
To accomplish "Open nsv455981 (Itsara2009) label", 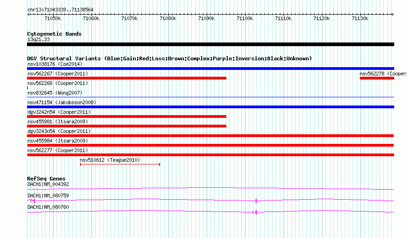I will [58, 122].
